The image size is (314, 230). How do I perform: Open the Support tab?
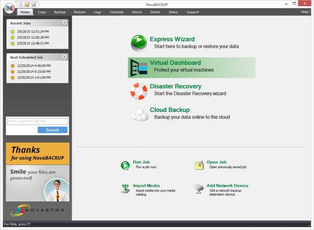click(193, 12)
